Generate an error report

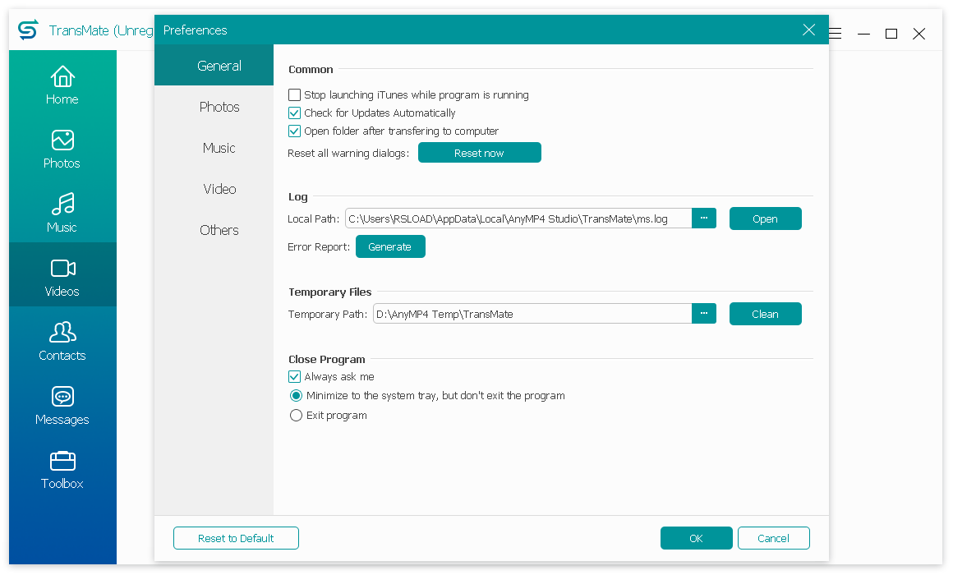pyautogui.click(x=390, y=246)
